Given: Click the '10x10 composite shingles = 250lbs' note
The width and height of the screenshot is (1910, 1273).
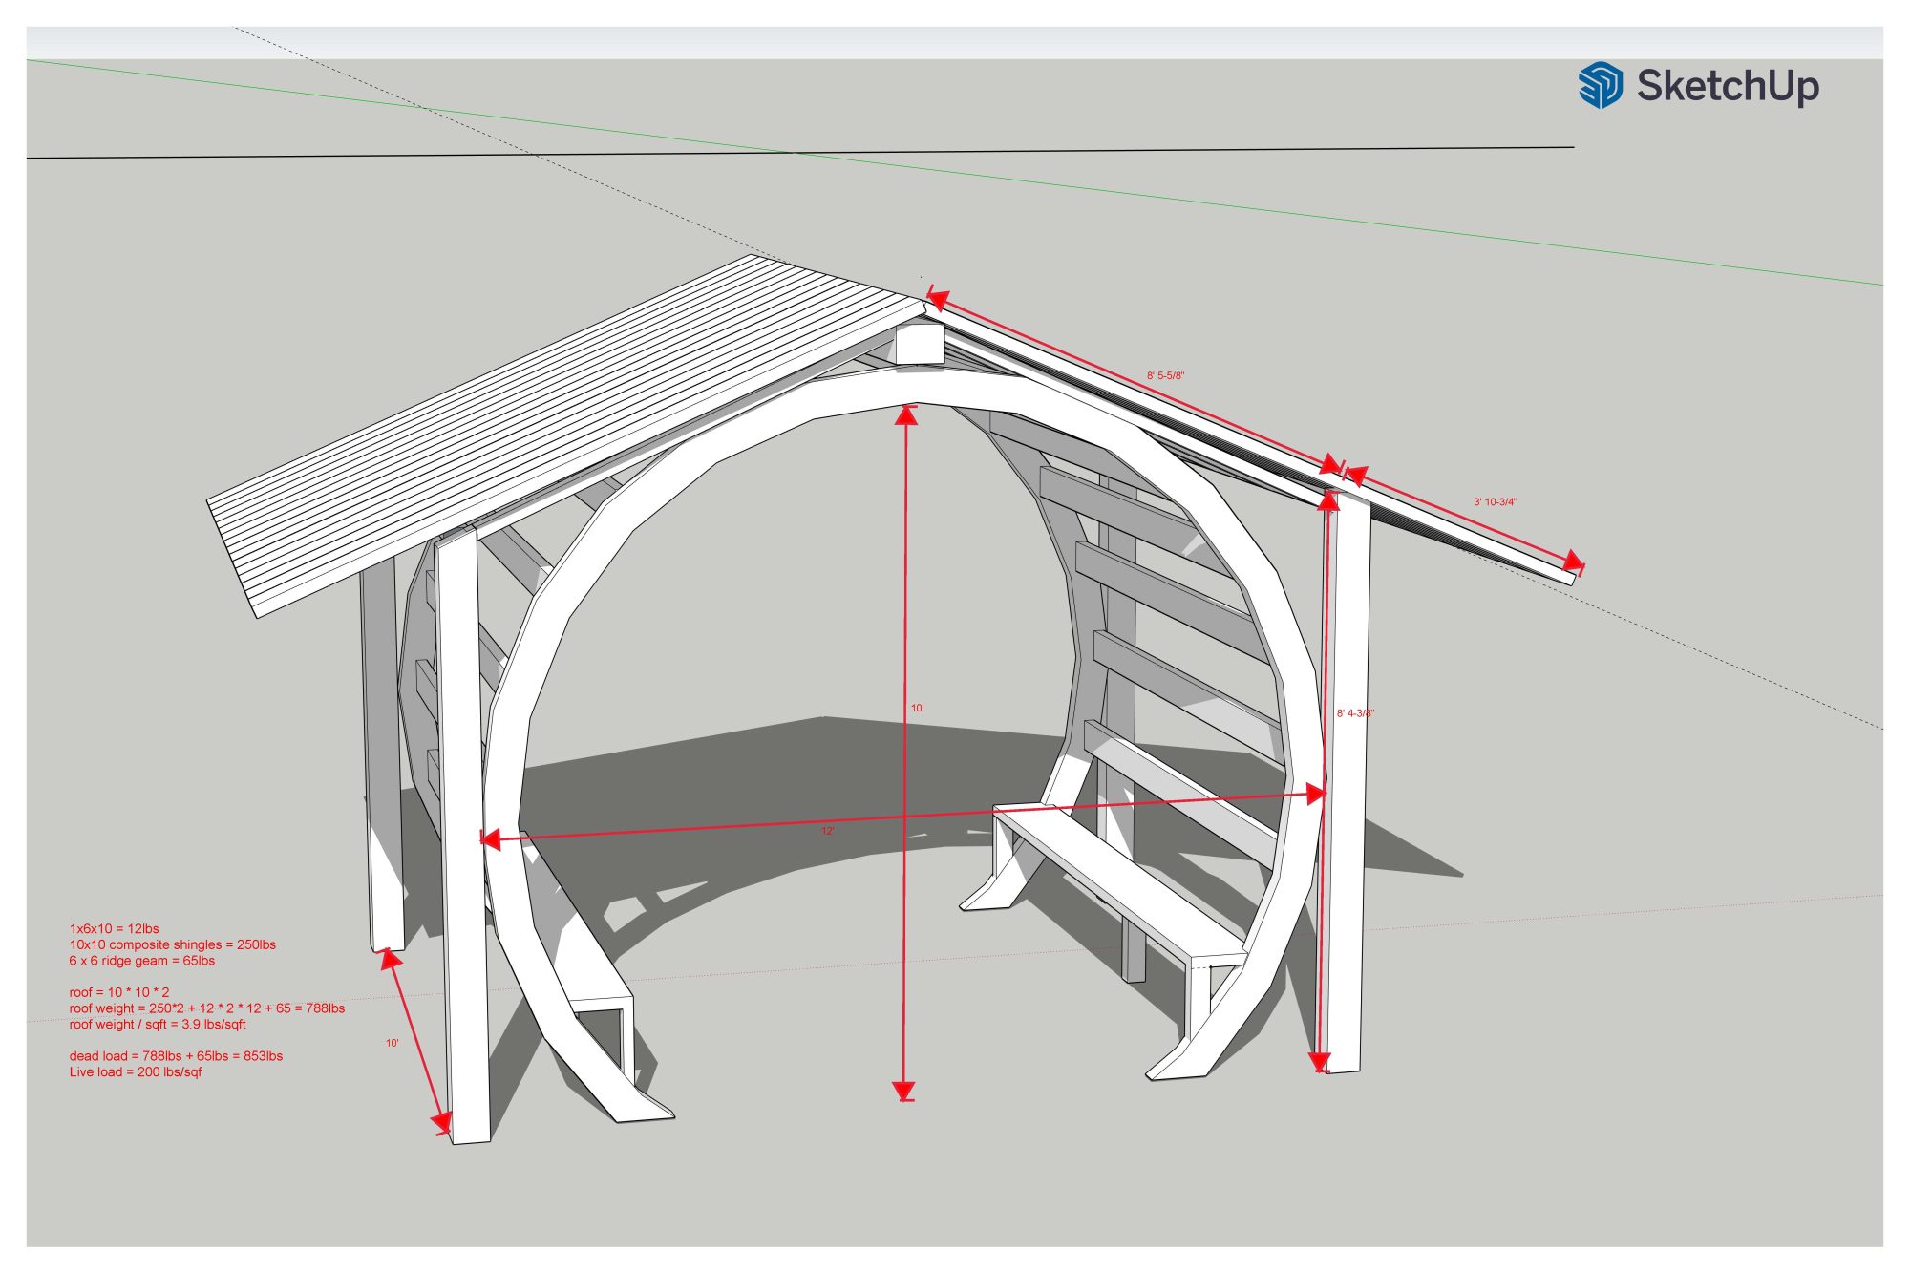Looking at the screenshot, I should point(172,944).
